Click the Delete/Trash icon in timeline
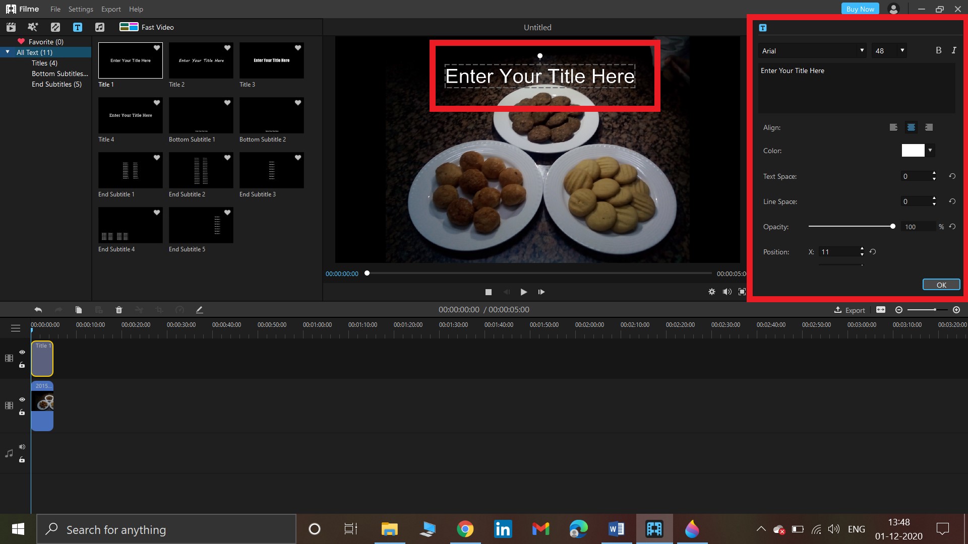The height and width of the screenshot is (544, 968). click(119, 310)
